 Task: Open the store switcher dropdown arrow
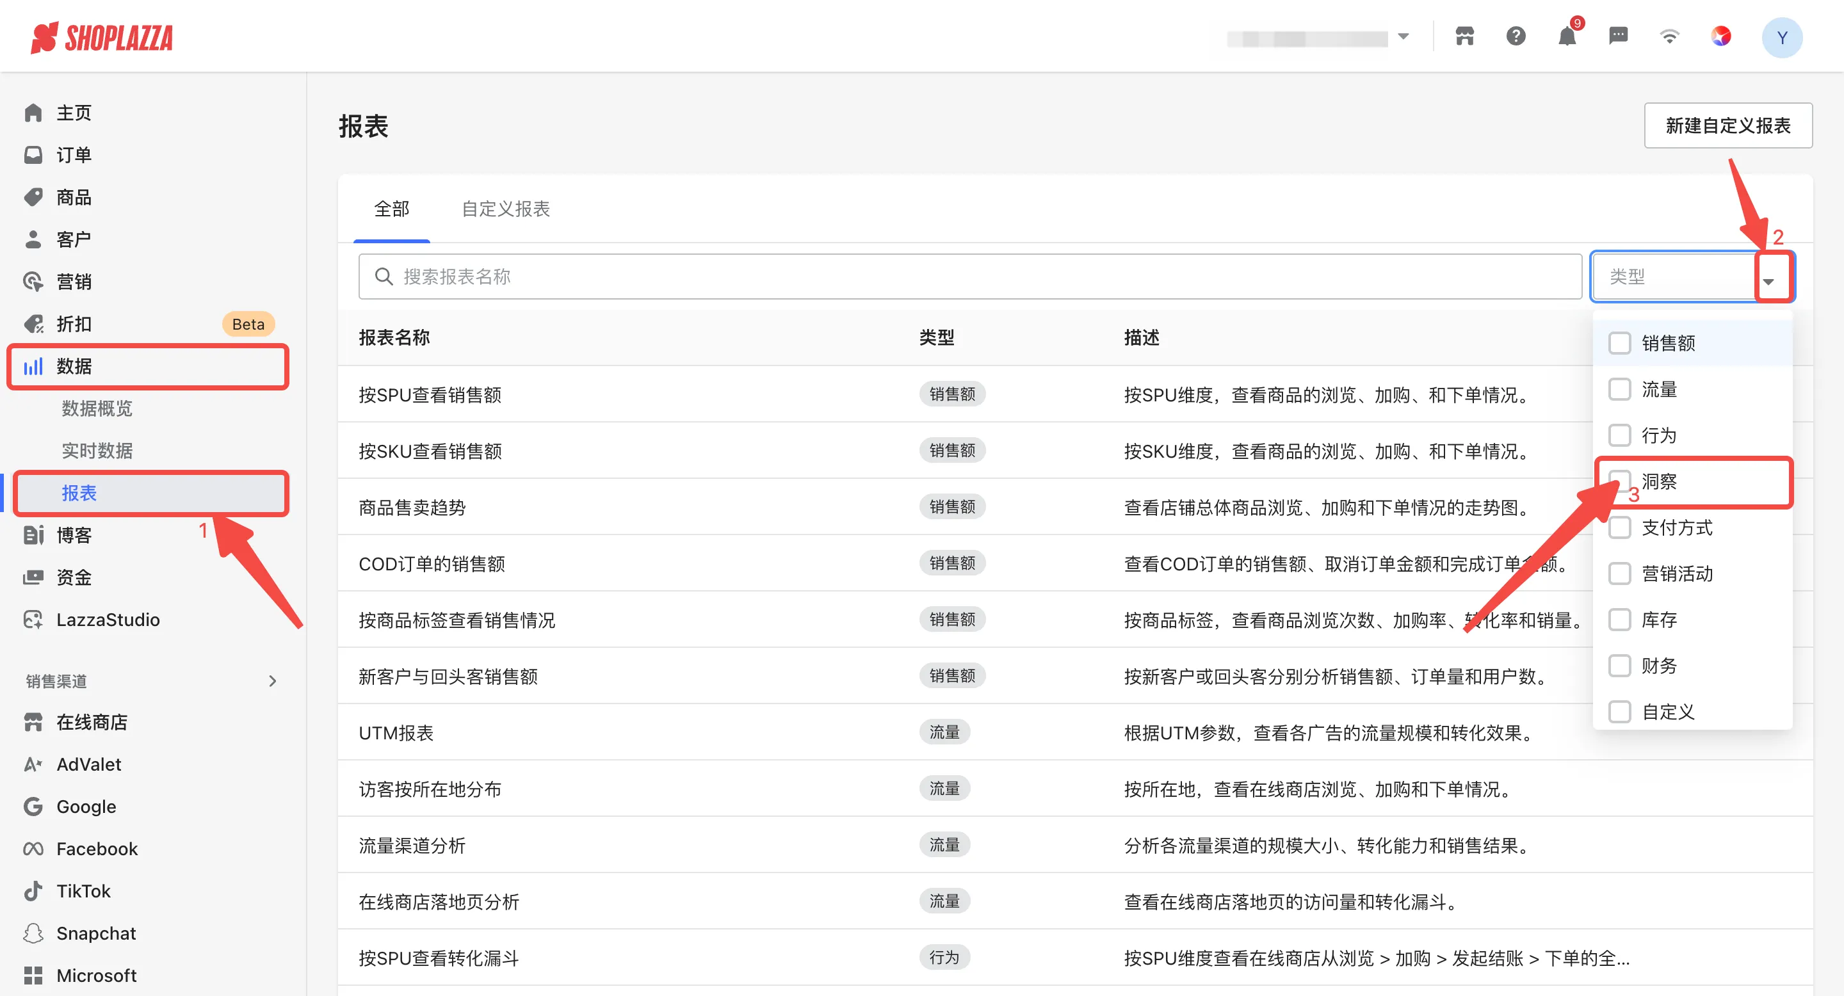click(x=1403, y=36)
